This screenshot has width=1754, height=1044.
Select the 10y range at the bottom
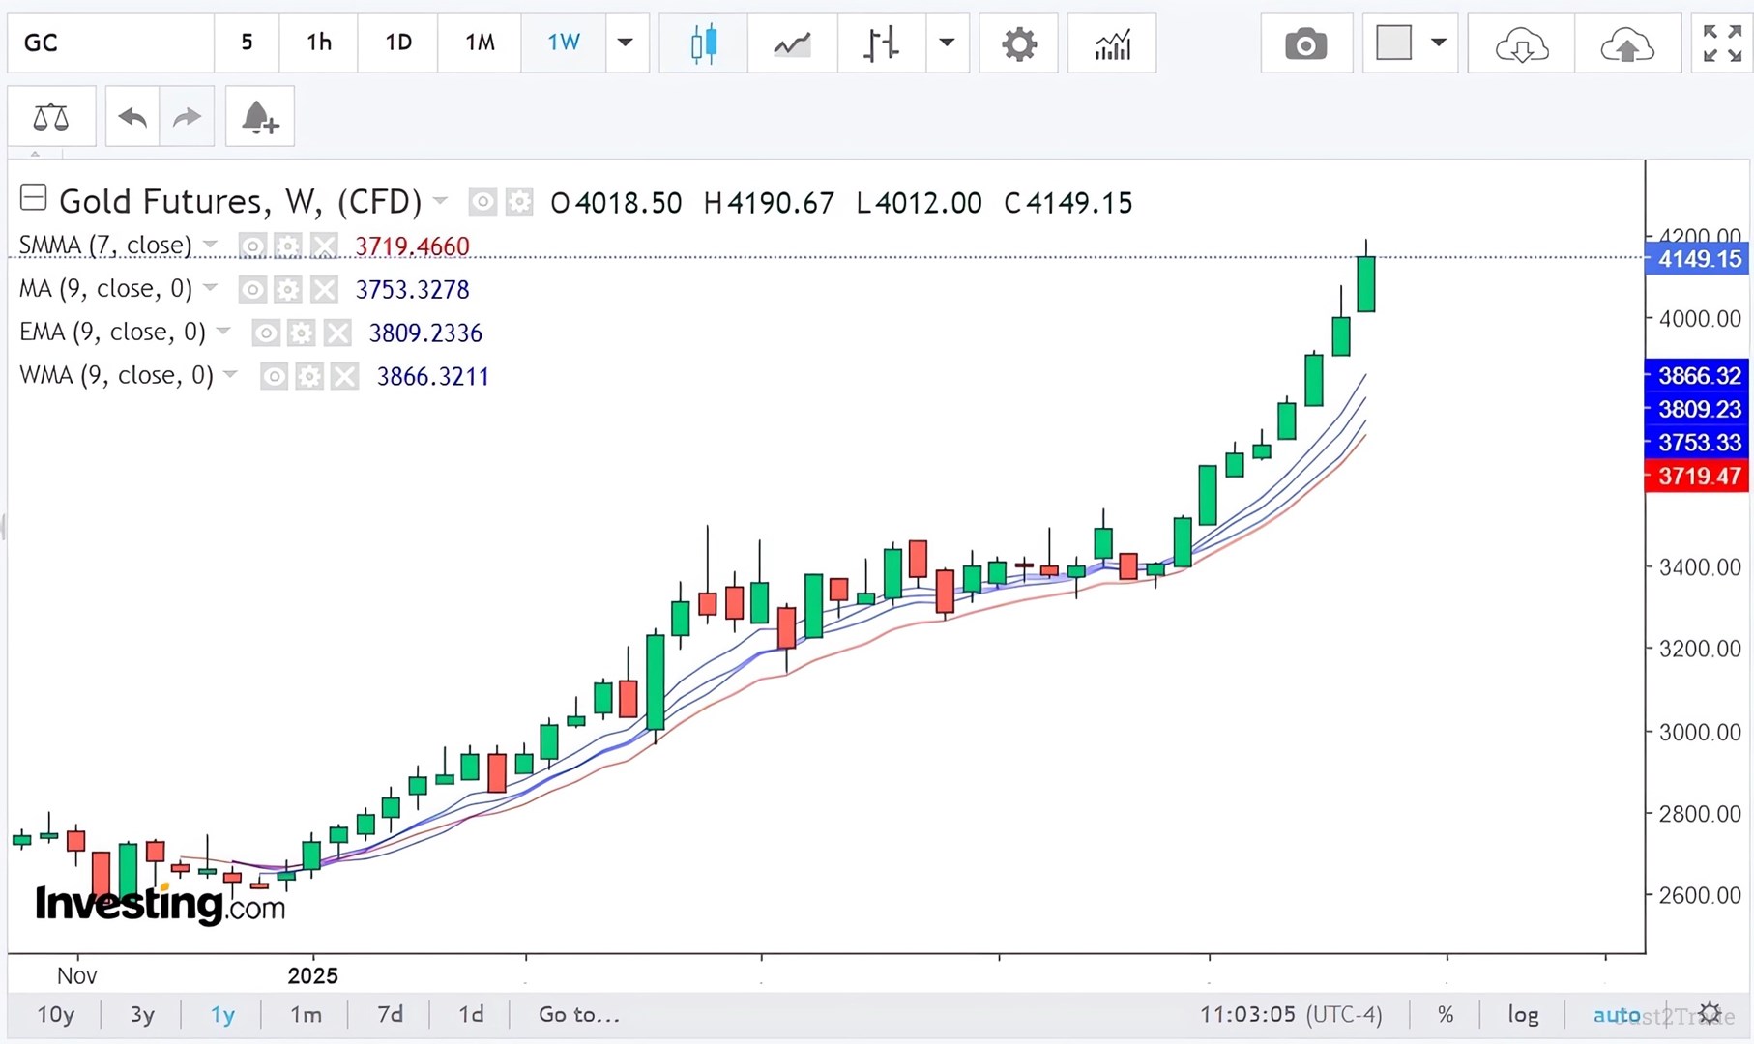pyautogui.click(x=56, y=1014)
